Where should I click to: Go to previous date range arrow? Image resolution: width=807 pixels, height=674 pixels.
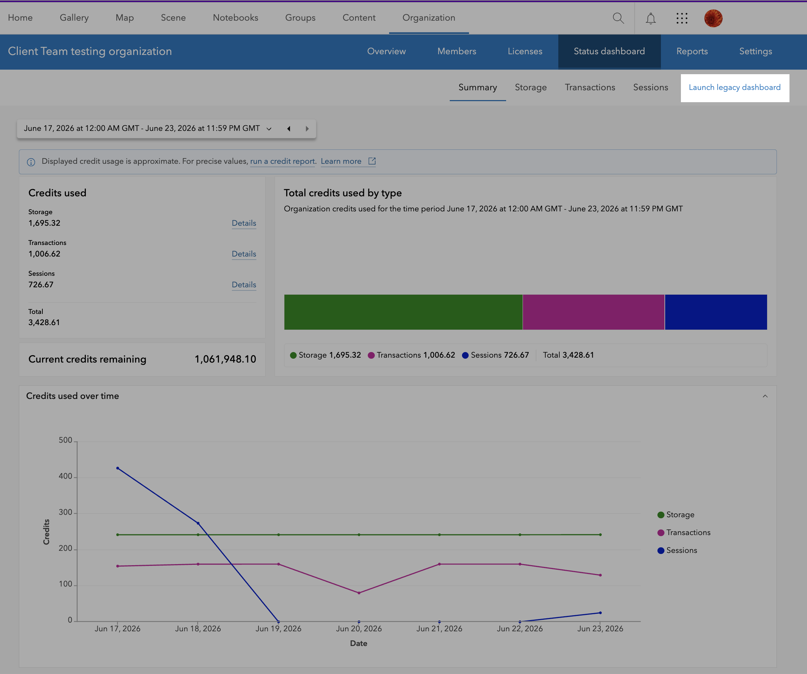point(289,129)
